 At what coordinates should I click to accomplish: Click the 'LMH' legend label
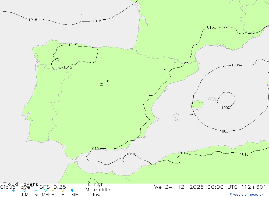pyautogui.click(x=73, y=195)
